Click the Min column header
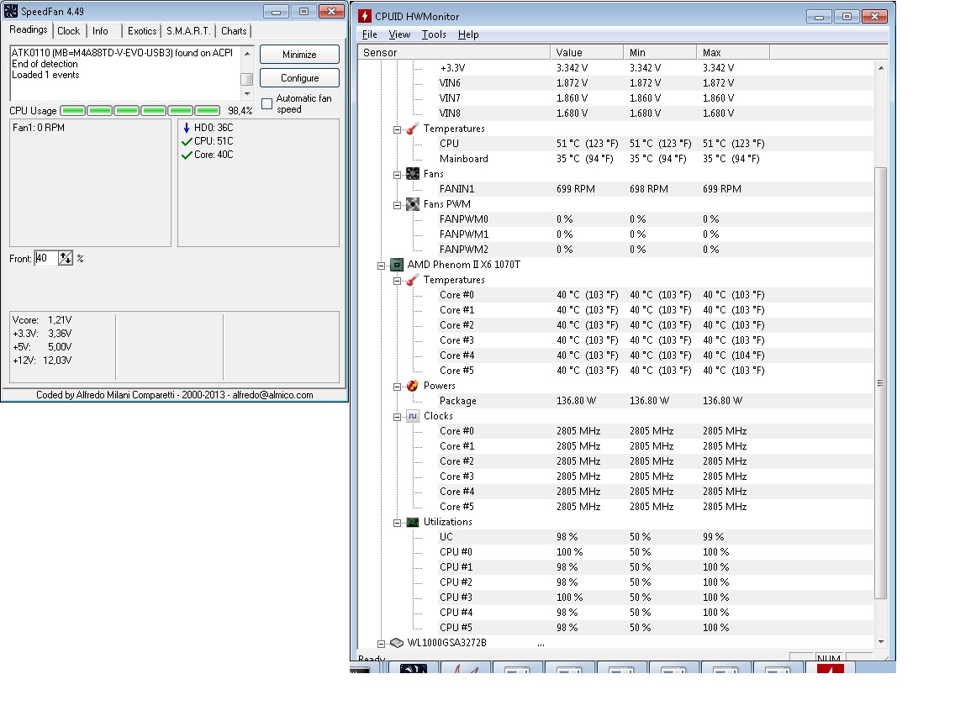Viewport: 955px width, 716px height. pos(660,52)
